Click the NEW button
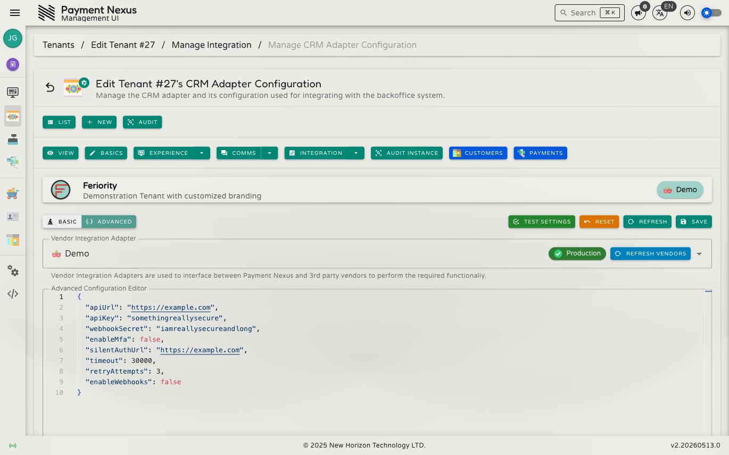This screenshot has height=455, width=729. [99, 122]
